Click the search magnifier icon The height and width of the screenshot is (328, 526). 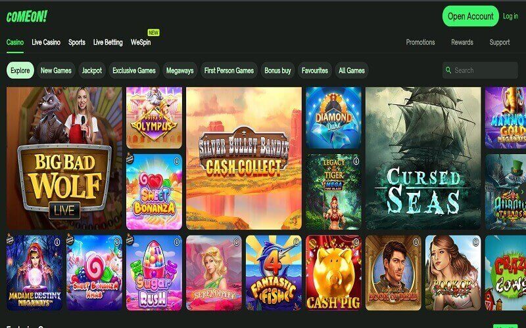(448, 70)
